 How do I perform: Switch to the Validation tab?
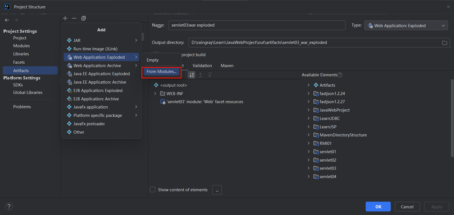tap(202, 66)
